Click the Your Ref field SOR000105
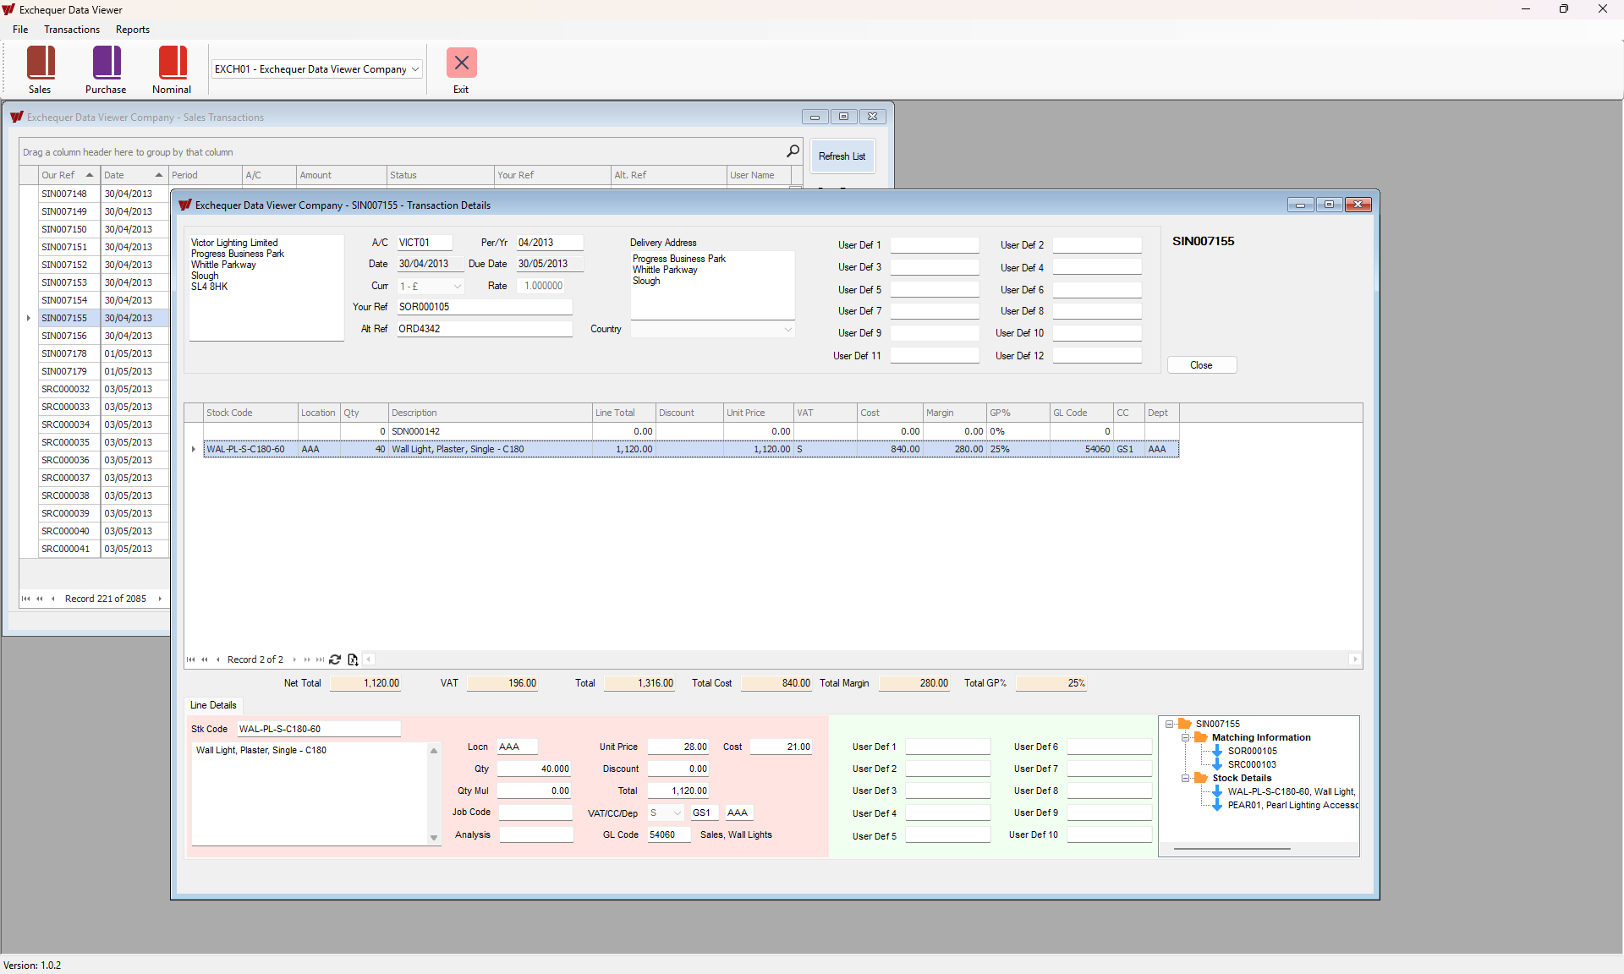The height and width of the screenshot is (974, 1624). (485, 307)
